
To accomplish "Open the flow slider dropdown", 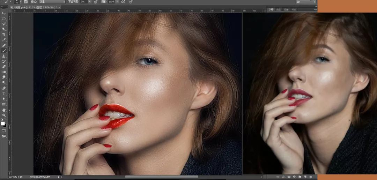I will [x=117, y=1].
